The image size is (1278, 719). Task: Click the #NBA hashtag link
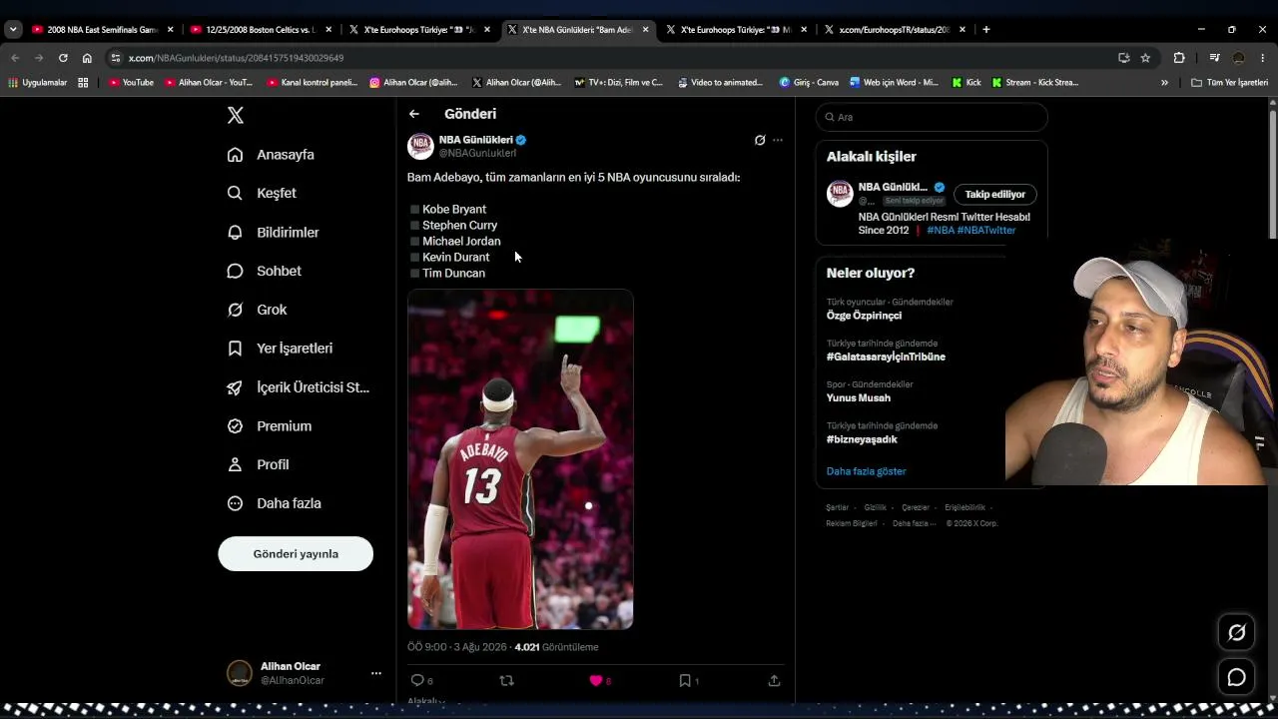point(940,231)
